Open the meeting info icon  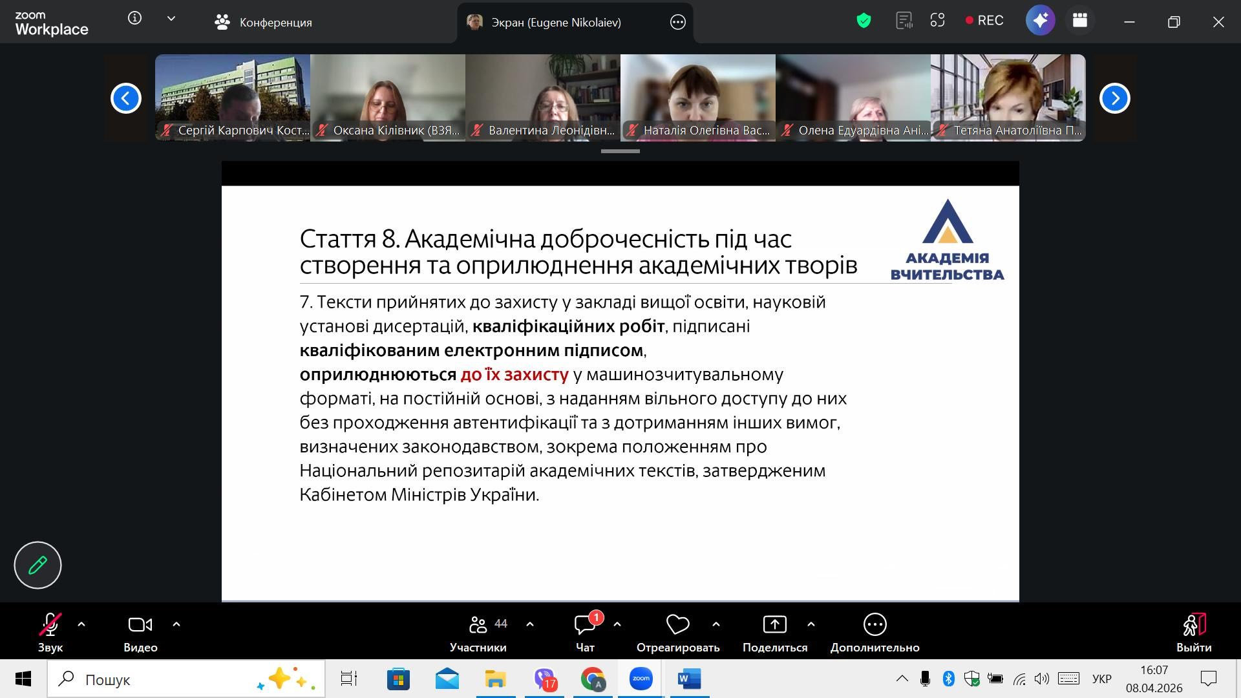tap(134, 19)
